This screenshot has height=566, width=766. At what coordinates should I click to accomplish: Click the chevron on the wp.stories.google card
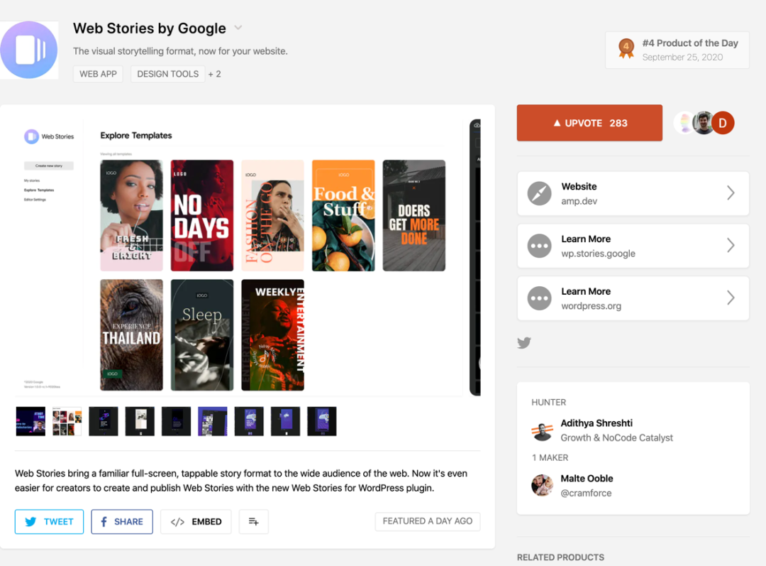(731, 245)
